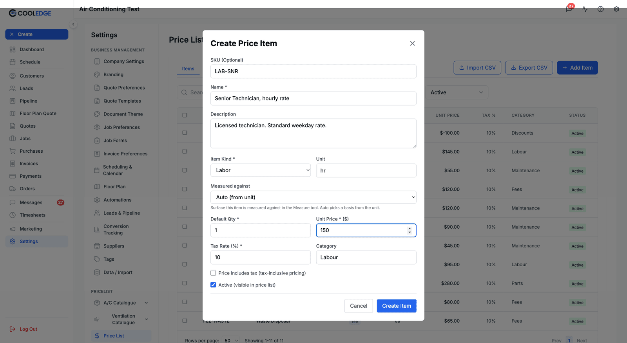
Task: Enable Price includes tax checkbox
Action: pyautogui.click(x=213, y=273)
